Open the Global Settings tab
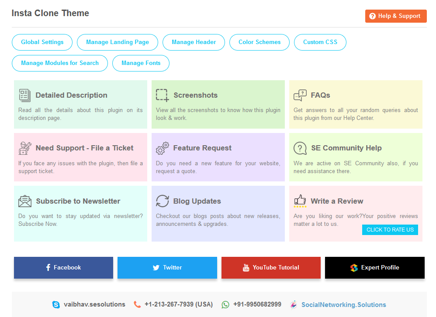436x317 pixels. (x=42, y=42)
